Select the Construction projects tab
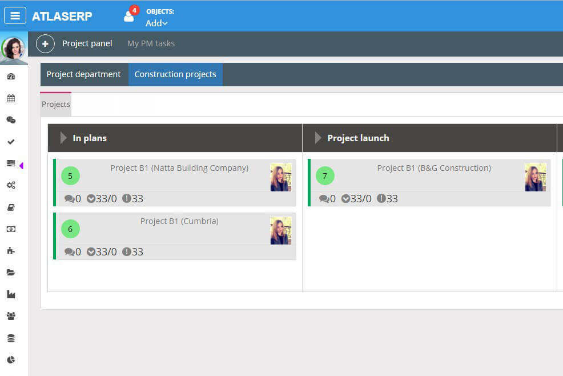 tap(175, 74)
